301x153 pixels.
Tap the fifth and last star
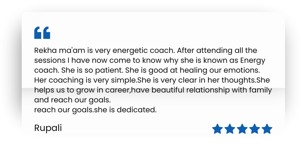(x=267, y=129)
